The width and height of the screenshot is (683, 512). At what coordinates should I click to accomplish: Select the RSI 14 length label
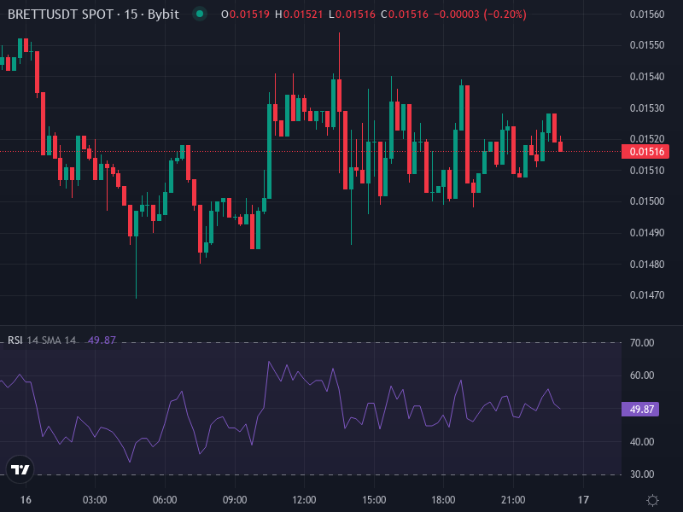[34, 340]
